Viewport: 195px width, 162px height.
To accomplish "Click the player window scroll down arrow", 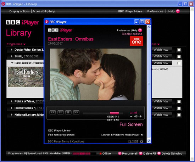I will tap(149, 141).
